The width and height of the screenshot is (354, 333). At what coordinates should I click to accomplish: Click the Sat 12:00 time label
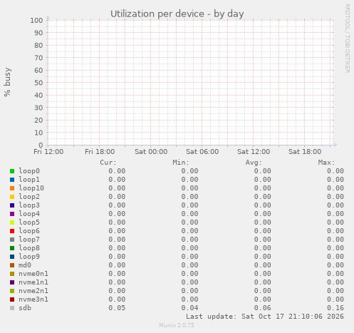click(x=254, y=152)
